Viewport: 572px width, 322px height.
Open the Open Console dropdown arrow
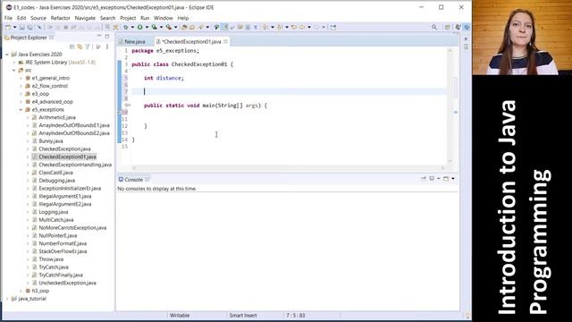[453, 179]
